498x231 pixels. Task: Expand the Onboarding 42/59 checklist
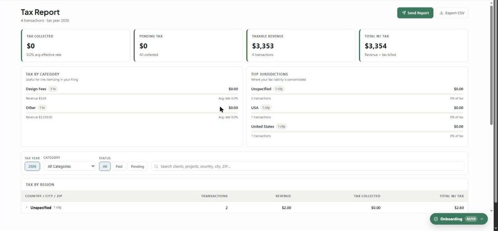pyautogui.click(x=459, y=219)
